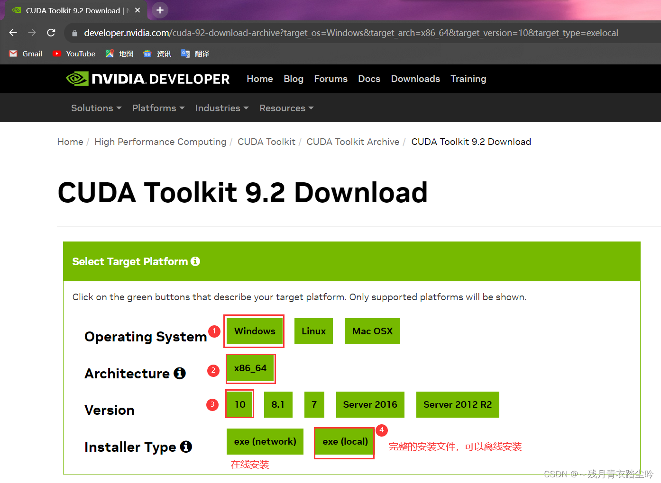Open the 地图 maps bookmark
Image resolution: width=661 pixels, height=483 pixels.
119,54
